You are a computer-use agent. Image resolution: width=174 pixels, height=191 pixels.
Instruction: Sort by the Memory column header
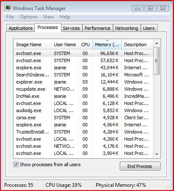click(x=107, y=44)
